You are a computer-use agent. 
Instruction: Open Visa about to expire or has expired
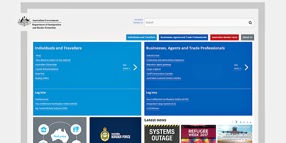53,60
